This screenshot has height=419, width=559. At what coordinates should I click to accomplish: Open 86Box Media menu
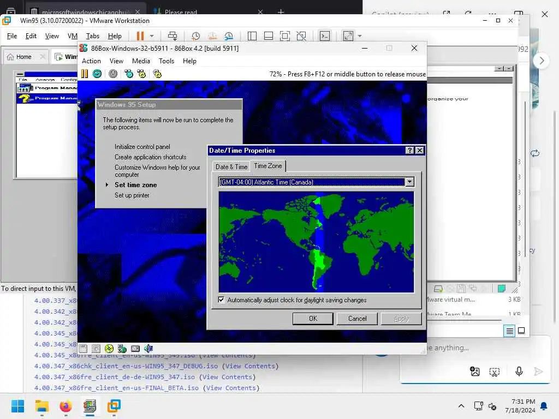click(141, 61)
